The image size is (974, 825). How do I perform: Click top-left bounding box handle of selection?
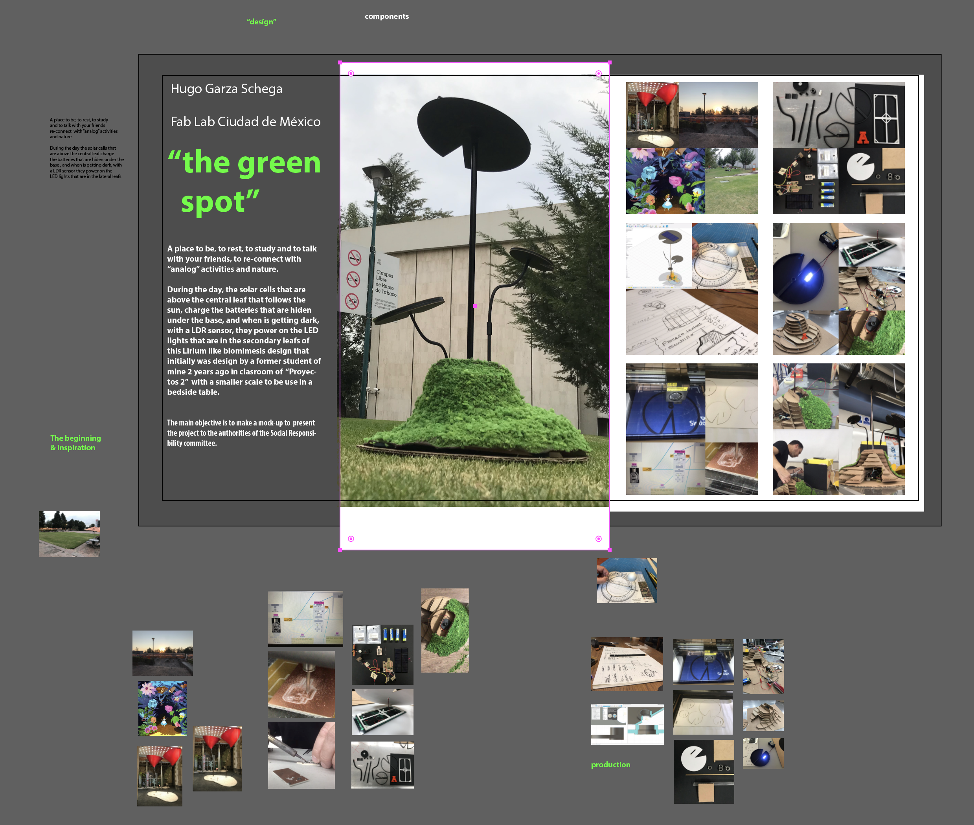(340, 62)
